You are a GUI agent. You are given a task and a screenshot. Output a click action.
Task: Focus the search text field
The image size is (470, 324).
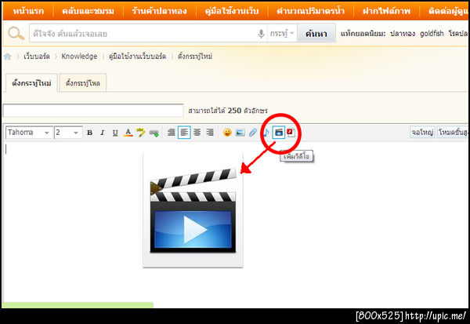(144, 33)
